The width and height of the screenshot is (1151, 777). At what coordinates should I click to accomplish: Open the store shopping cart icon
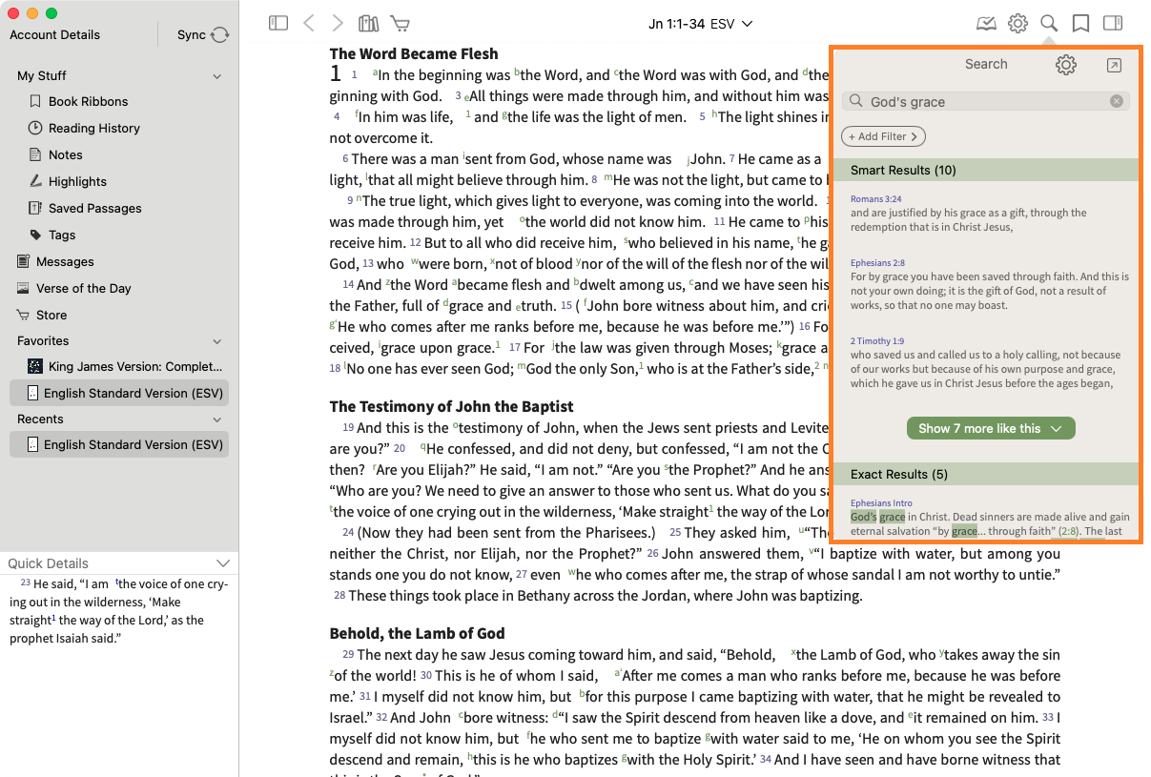pos(401,23)
